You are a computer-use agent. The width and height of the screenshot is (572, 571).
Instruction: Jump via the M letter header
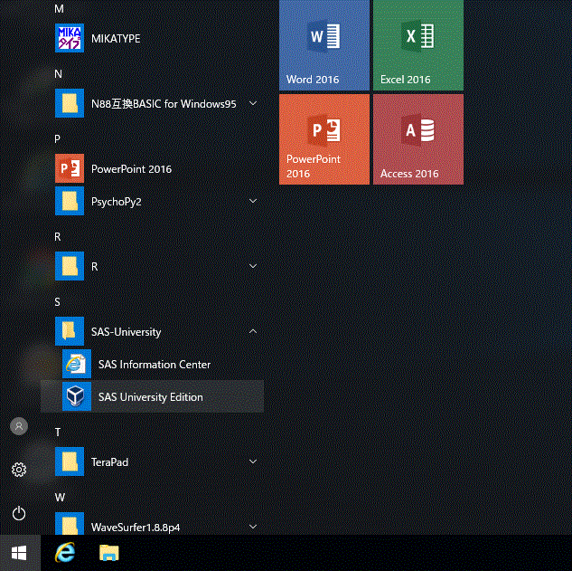click(59, 9)
